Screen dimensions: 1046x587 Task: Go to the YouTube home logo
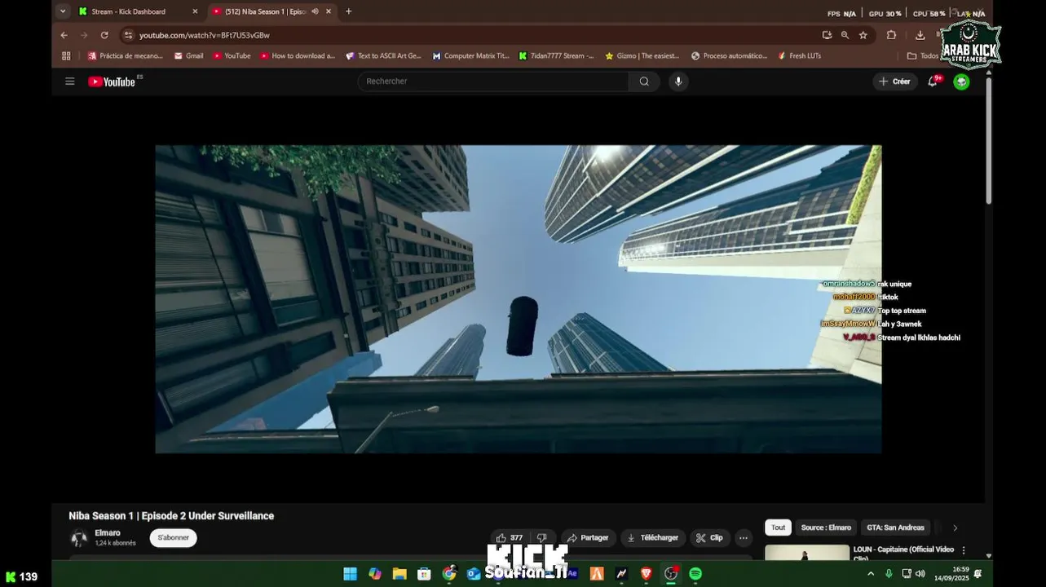pos(112,82)
